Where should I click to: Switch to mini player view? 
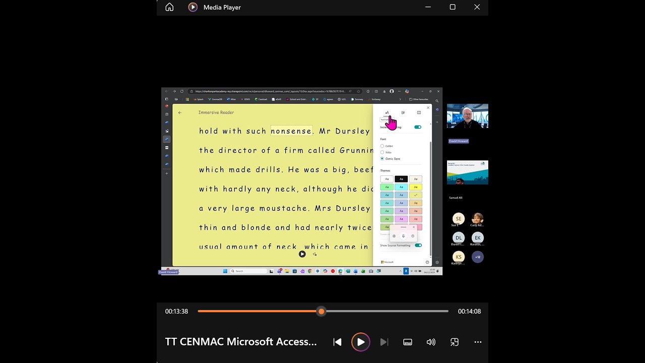coord(455,342)
